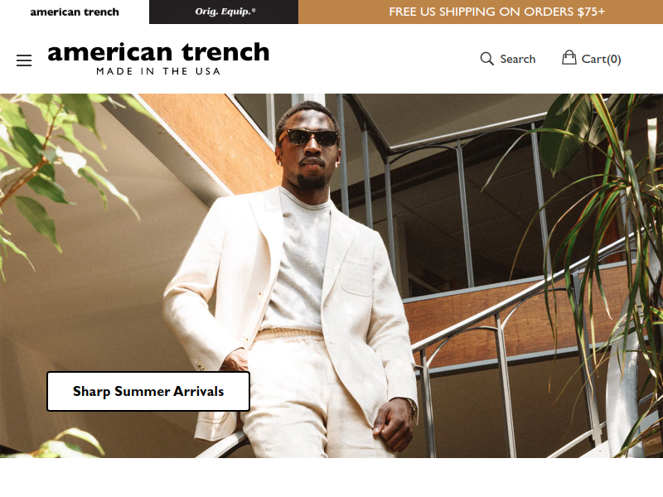Switch to the Orig. Equip. tab
The height and width of the screenshot is (497, 663).
224,12
